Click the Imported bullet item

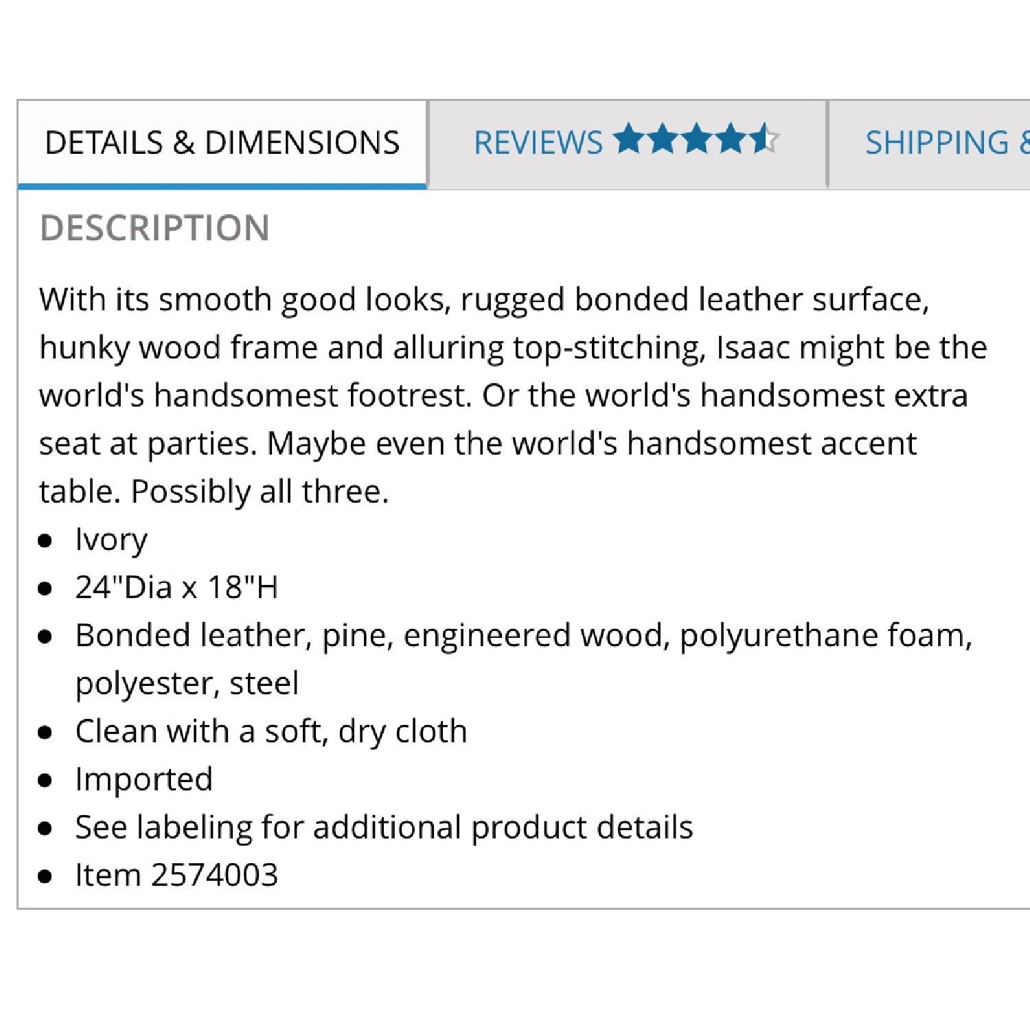click(x=144, y=779)
